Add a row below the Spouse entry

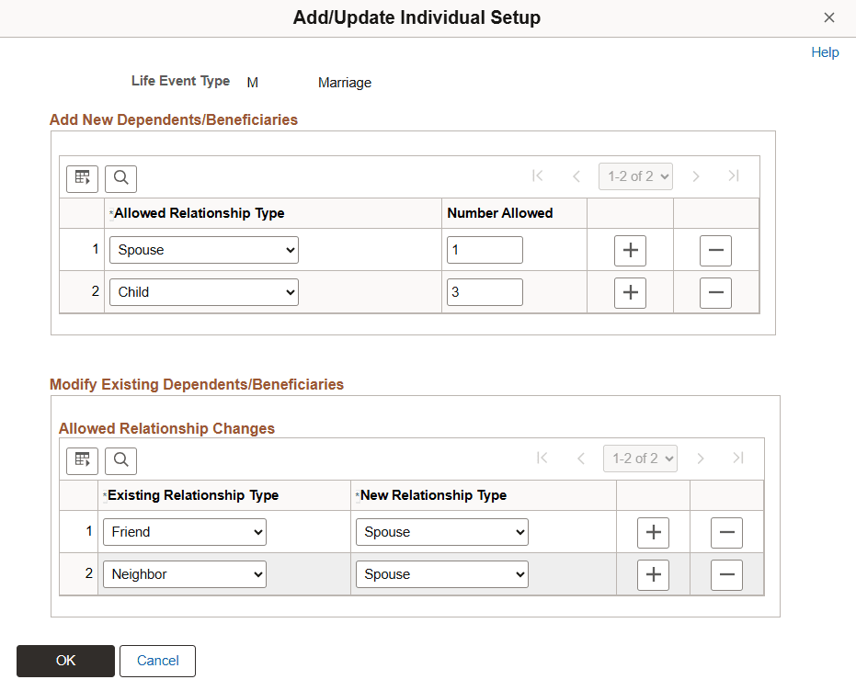(x=630, y=249)
